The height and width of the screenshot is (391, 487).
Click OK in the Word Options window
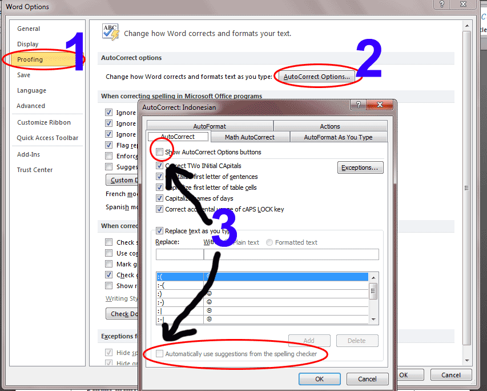point(410,375)
